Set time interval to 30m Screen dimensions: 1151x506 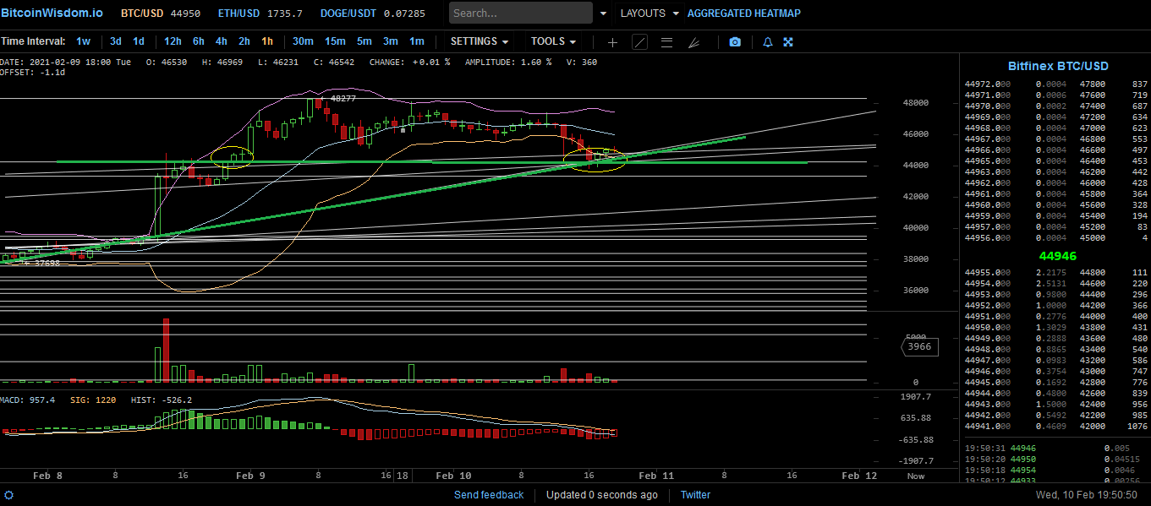click(303, 41)
